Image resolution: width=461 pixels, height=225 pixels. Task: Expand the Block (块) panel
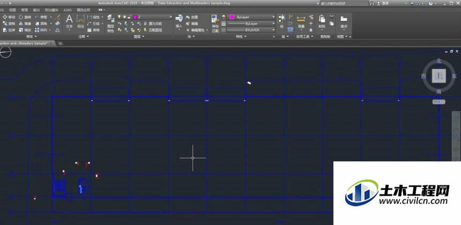pyautogui.click(x=190, y=37)
